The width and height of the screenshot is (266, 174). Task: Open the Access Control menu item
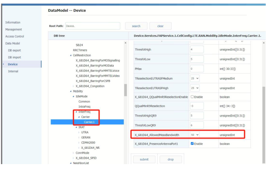(x=15, y=36)
